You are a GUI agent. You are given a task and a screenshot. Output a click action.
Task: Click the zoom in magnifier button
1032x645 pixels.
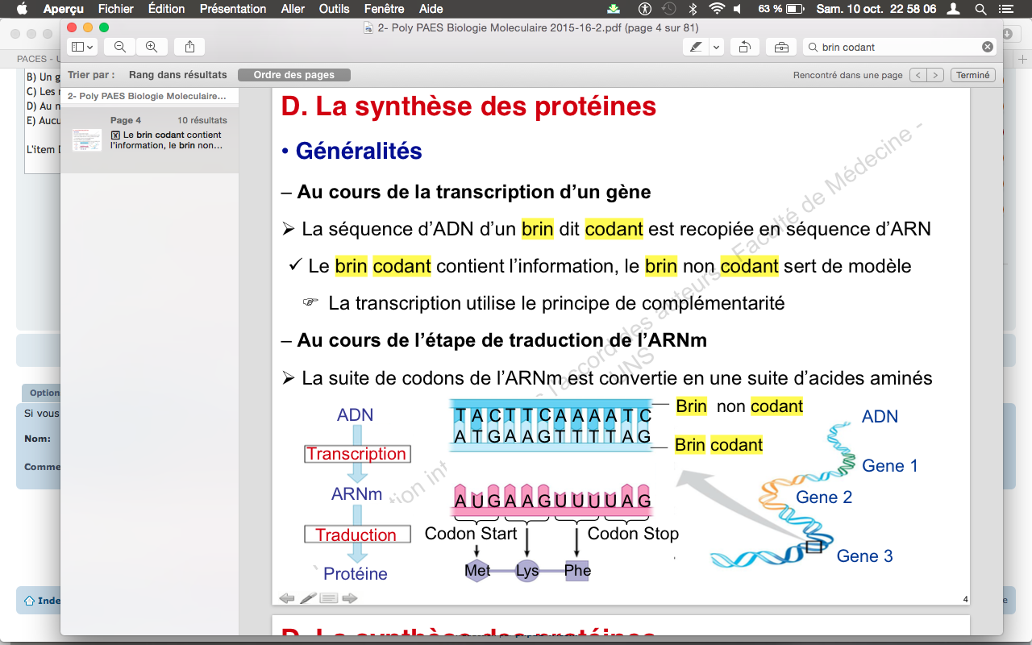coord(152,47)
